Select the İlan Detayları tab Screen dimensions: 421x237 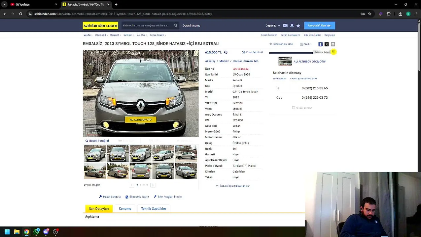99,209
